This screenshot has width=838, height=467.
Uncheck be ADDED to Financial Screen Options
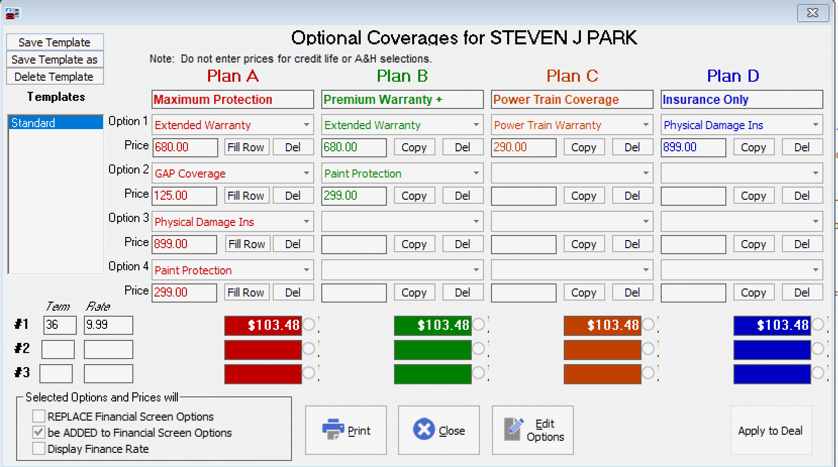[39, 432]
